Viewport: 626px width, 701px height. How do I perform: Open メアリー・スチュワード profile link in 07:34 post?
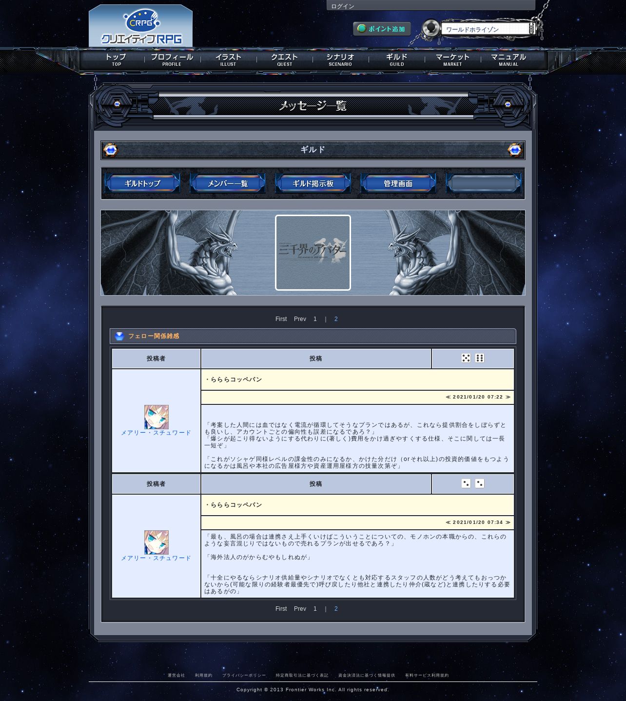tap(156, 558)
